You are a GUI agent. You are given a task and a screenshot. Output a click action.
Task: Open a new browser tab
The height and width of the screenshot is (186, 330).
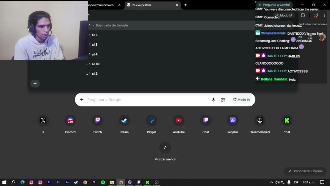[x=185, y=5]
